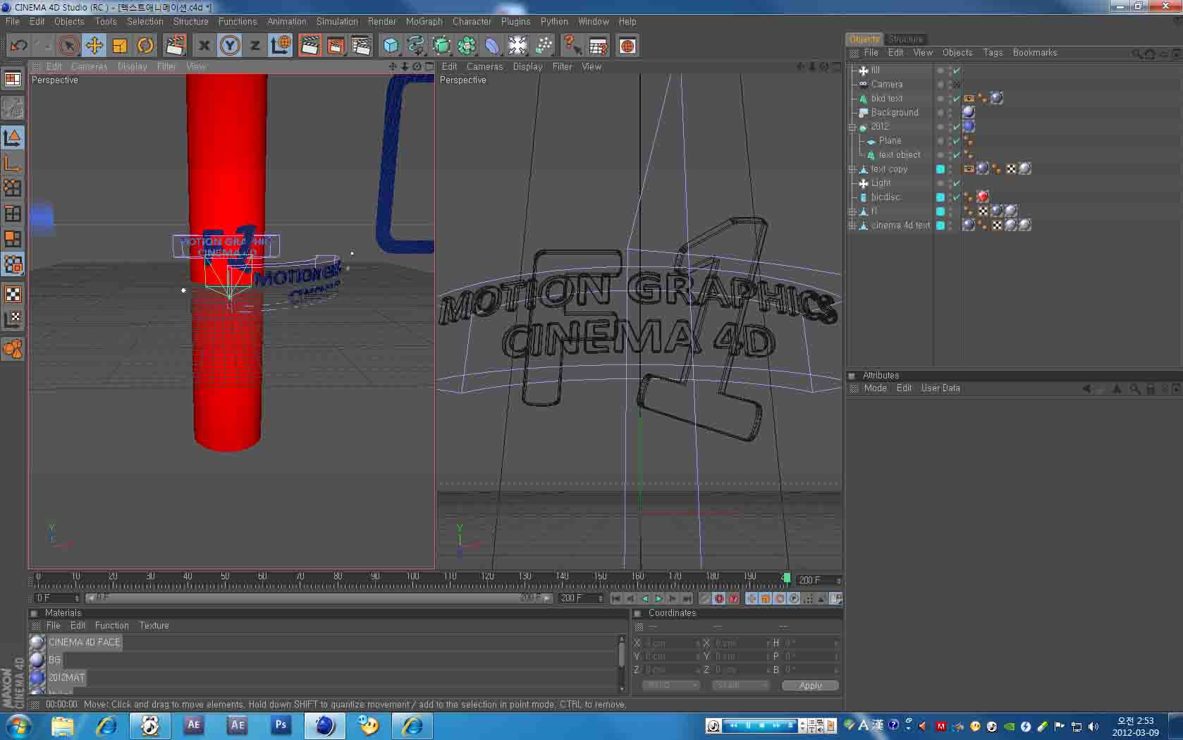Open particle objects palette

544,46
